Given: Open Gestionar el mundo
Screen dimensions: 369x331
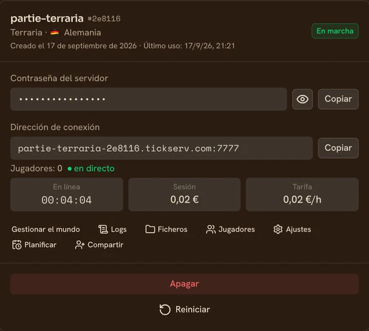Looking at the screenshot, I should 46,229.
